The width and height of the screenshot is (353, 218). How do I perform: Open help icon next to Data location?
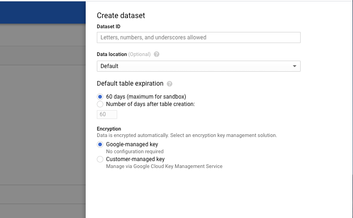157,54
